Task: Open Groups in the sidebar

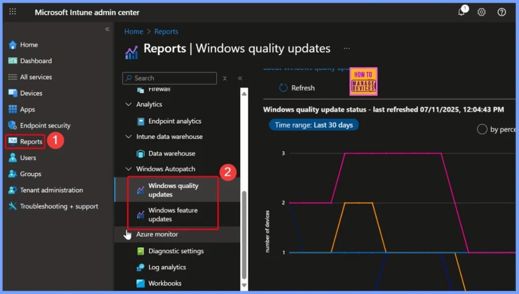Action: pyautogui.click(x=30, y=174)
